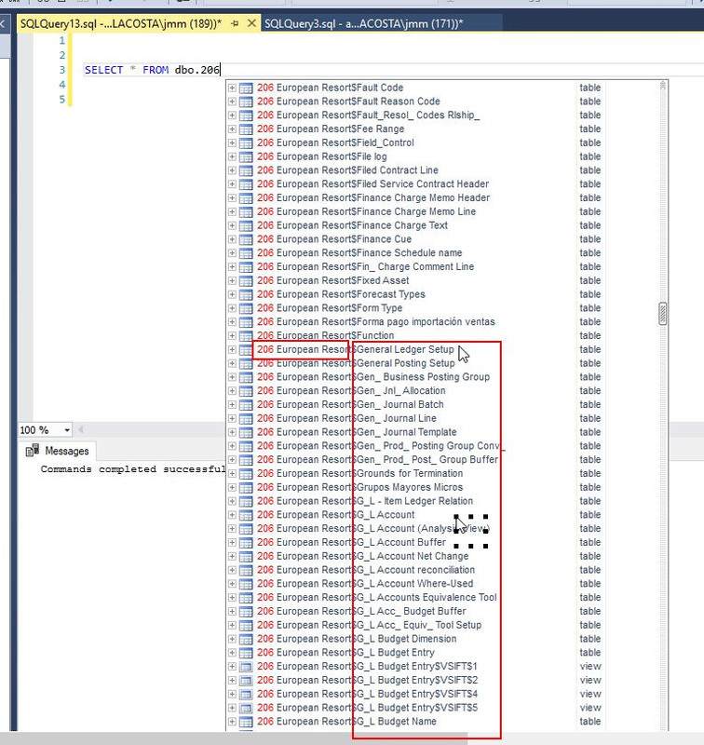704x745 pixels.
Task: Click table icon for Forma pago importación ventas
Action: tap(246, 321)
